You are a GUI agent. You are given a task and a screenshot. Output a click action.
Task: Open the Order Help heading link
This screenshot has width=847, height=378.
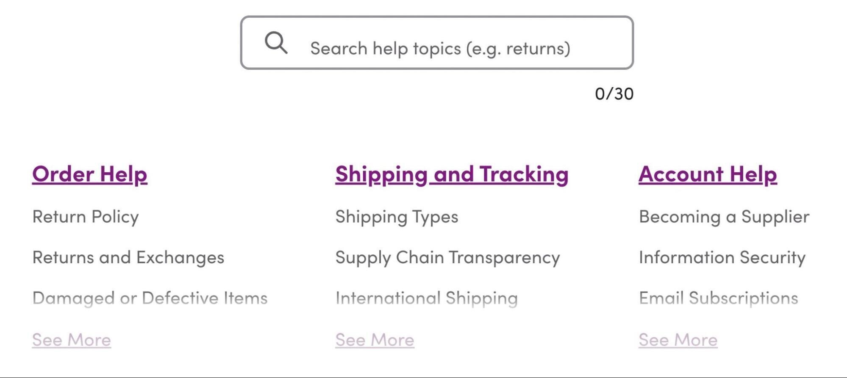[x=90, y=174]
